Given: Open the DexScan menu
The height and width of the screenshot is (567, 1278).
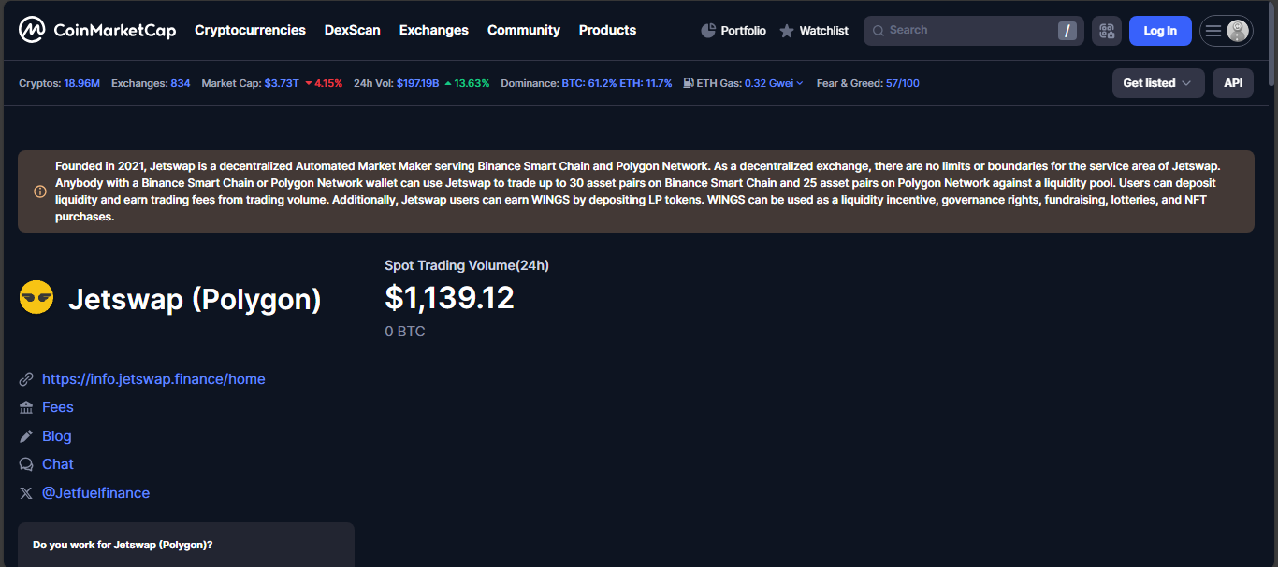Looking at the screenshot, I should tap(353, 30).
